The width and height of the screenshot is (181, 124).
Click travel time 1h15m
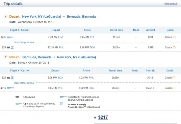[116, 37]
